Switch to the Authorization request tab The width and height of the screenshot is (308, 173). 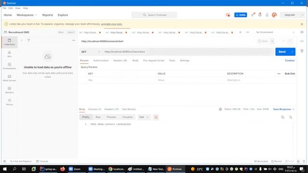[101, 61]
